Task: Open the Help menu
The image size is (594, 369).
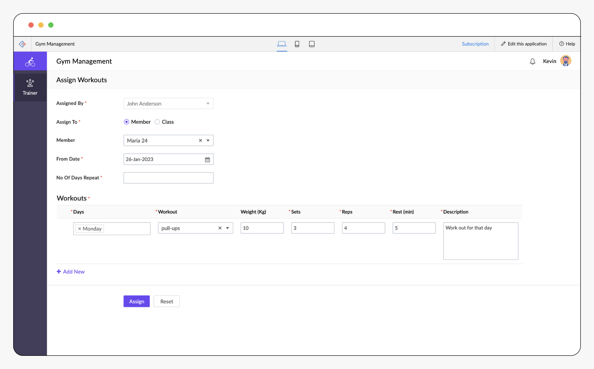Action: tap(567, 44)
